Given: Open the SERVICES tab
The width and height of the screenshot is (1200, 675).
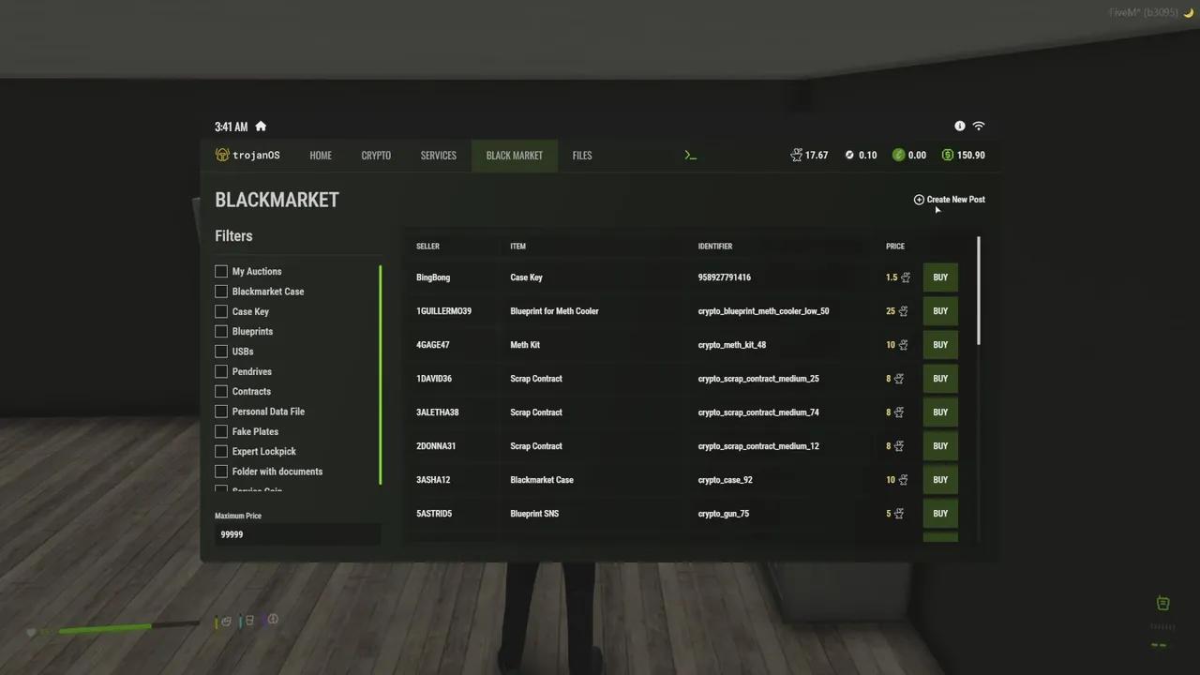Looking at the screenshot, I should 438,156.
